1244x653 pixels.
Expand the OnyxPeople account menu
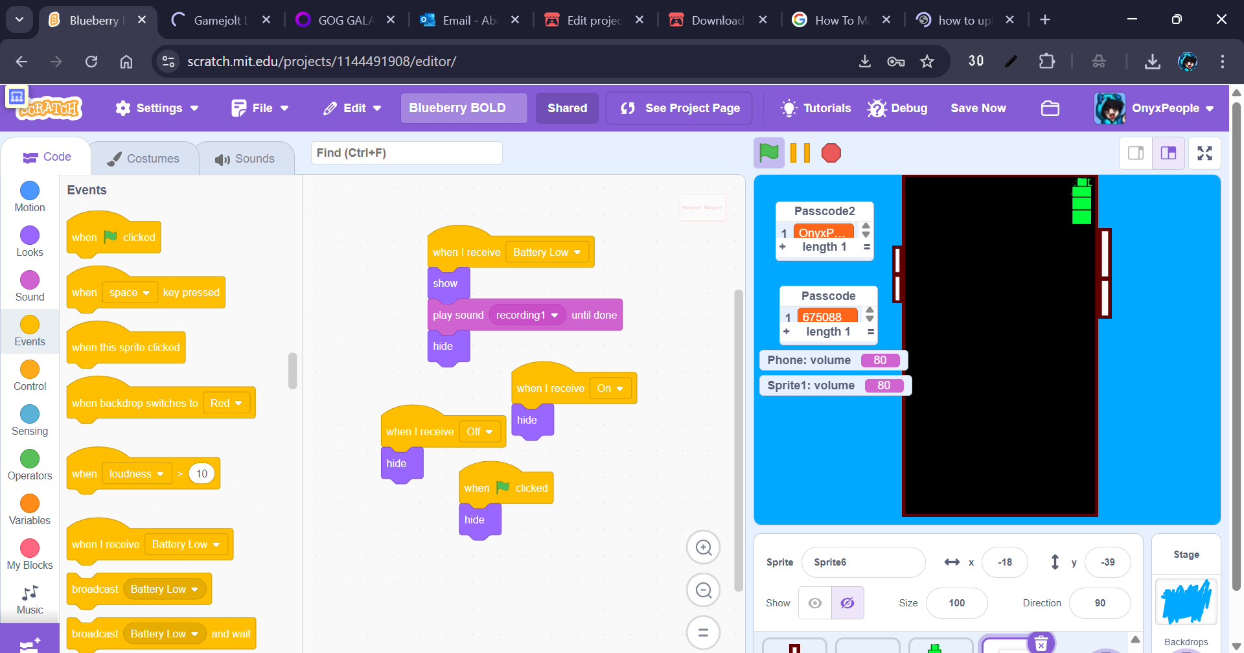coord(1155,108)
